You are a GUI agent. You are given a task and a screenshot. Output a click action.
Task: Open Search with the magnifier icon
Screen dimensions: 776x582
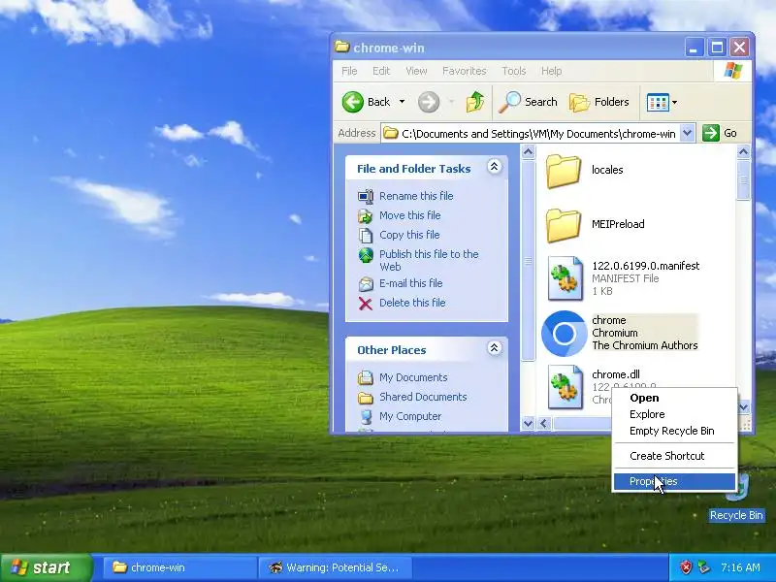pos(528,102)
